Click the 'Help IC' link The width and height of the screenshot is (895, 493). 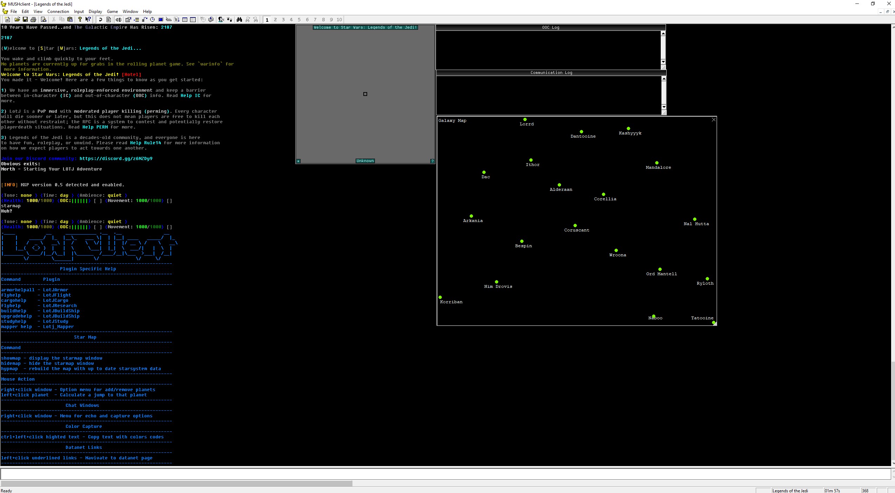(190, 96)
